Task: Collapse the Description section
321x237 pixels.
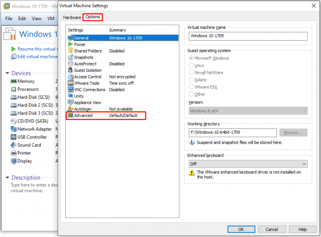Action: (7, 178)
